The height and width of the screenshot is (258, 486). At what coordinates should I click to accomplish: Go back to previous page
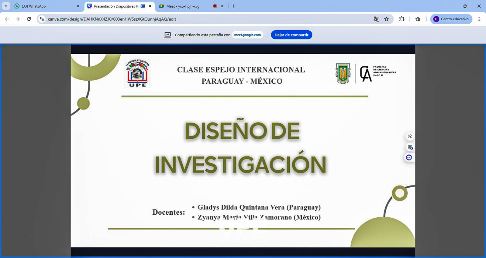(7, 19)
